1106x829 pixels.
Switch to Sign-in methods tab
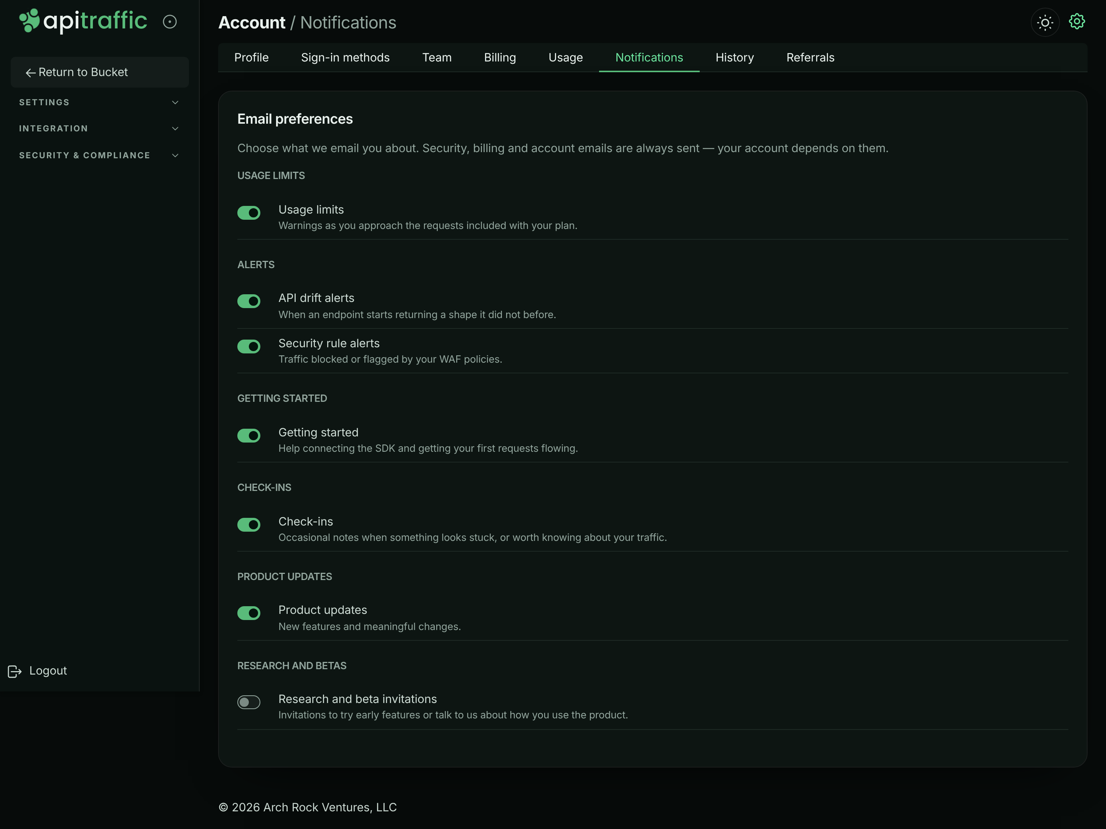345,58
